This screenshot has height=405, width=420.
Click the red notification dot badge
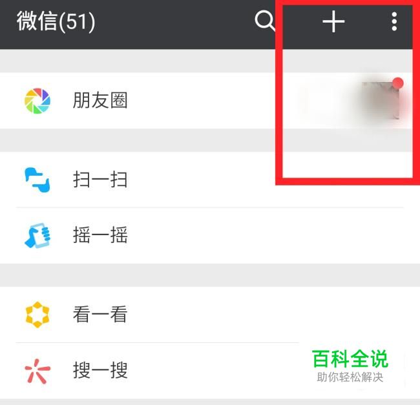[398, 83]
